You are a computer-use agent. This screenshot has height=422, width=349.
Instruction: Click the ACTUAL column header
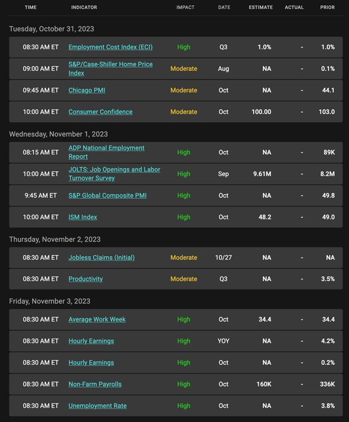294,8
